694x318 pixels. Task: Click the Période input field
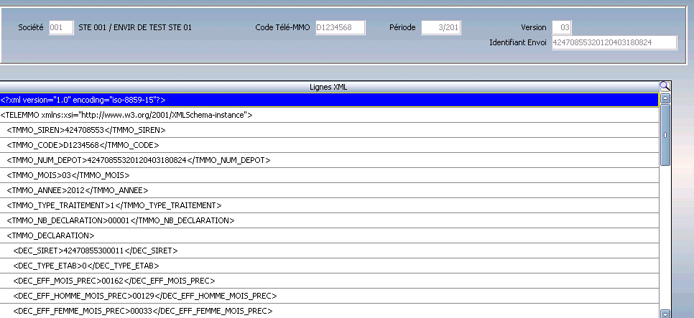click(x=441, y=27)
